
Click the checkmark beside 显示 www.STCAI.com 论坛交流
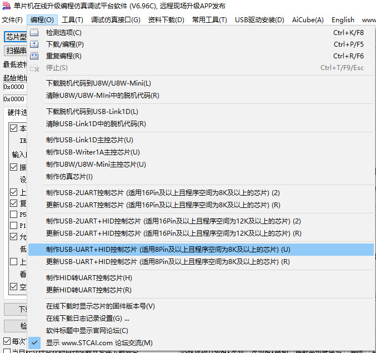[x=34, y=342]
